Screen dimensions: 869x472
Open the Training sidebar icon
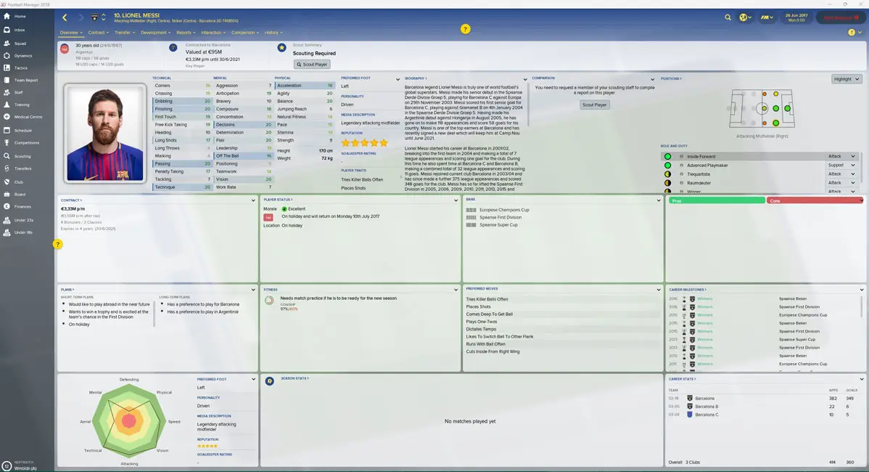tap(7, 105)
